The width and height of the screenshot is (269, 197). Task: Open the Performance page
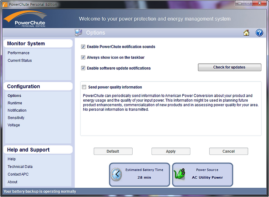[x=19, y=53]
